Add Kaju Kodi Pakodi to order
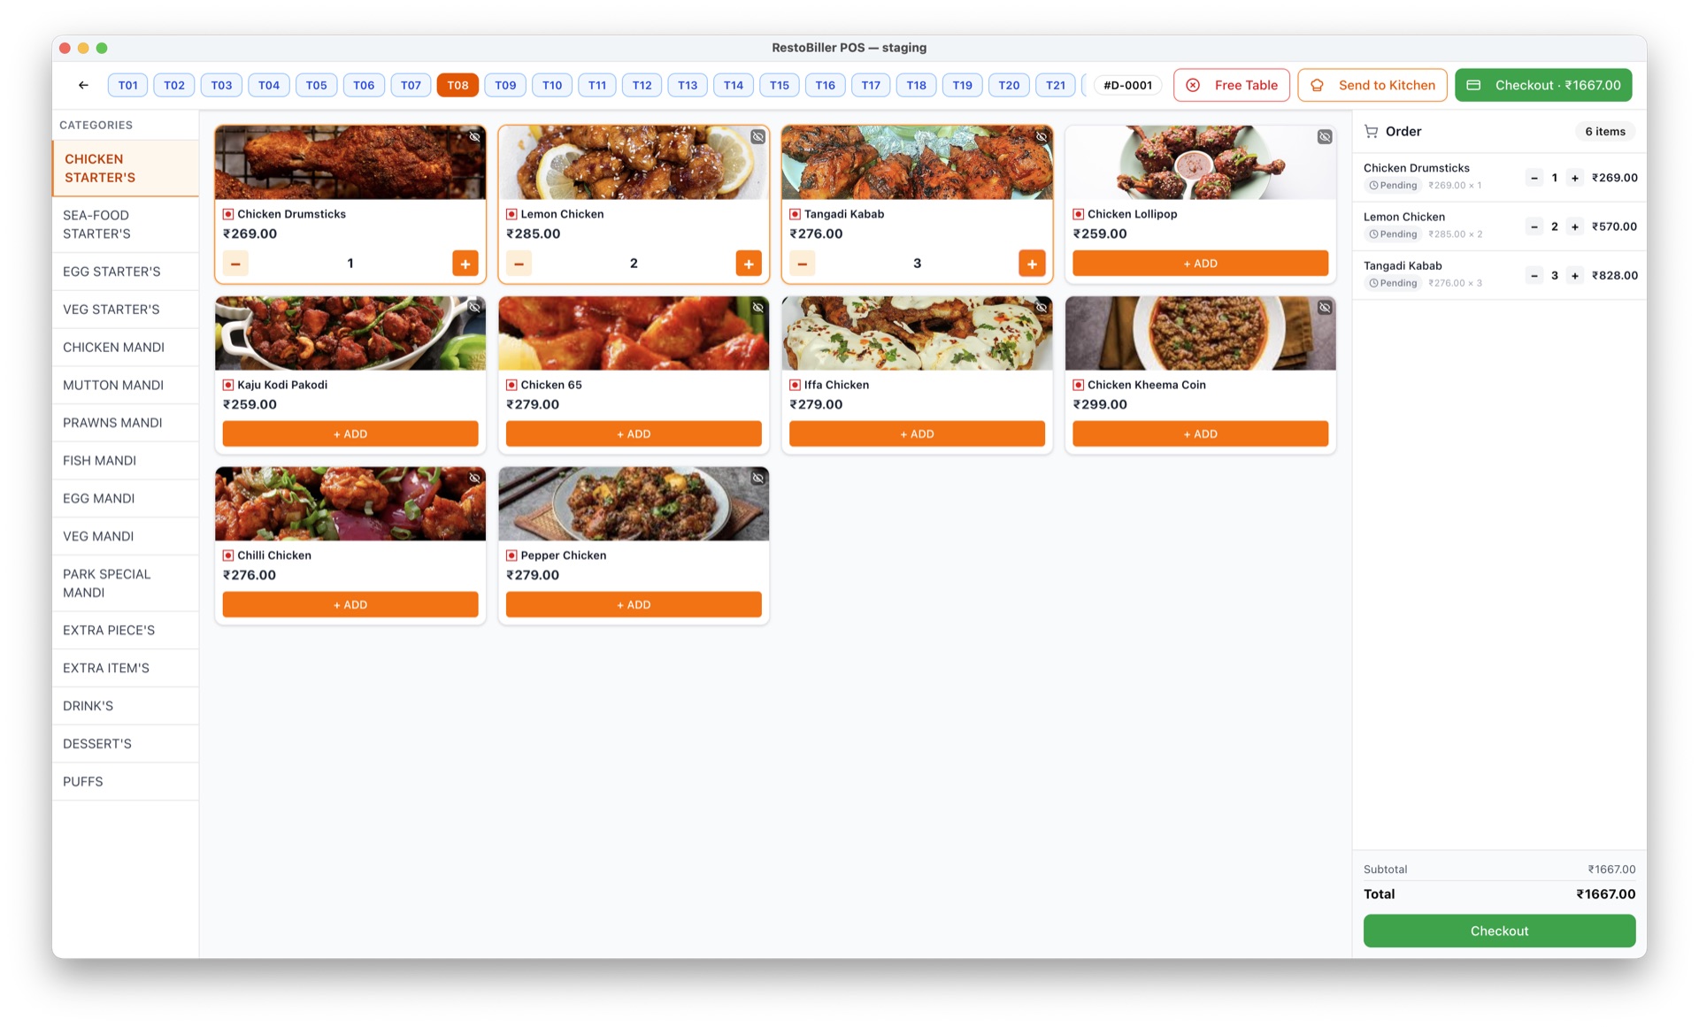 [x=350, y=434]
